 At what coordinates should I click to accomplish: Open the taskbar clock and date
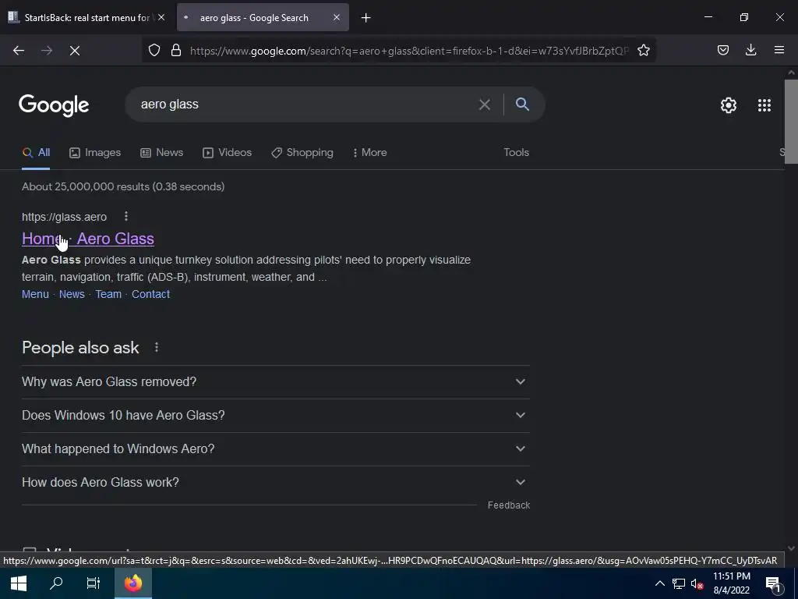tap(732, 583)
